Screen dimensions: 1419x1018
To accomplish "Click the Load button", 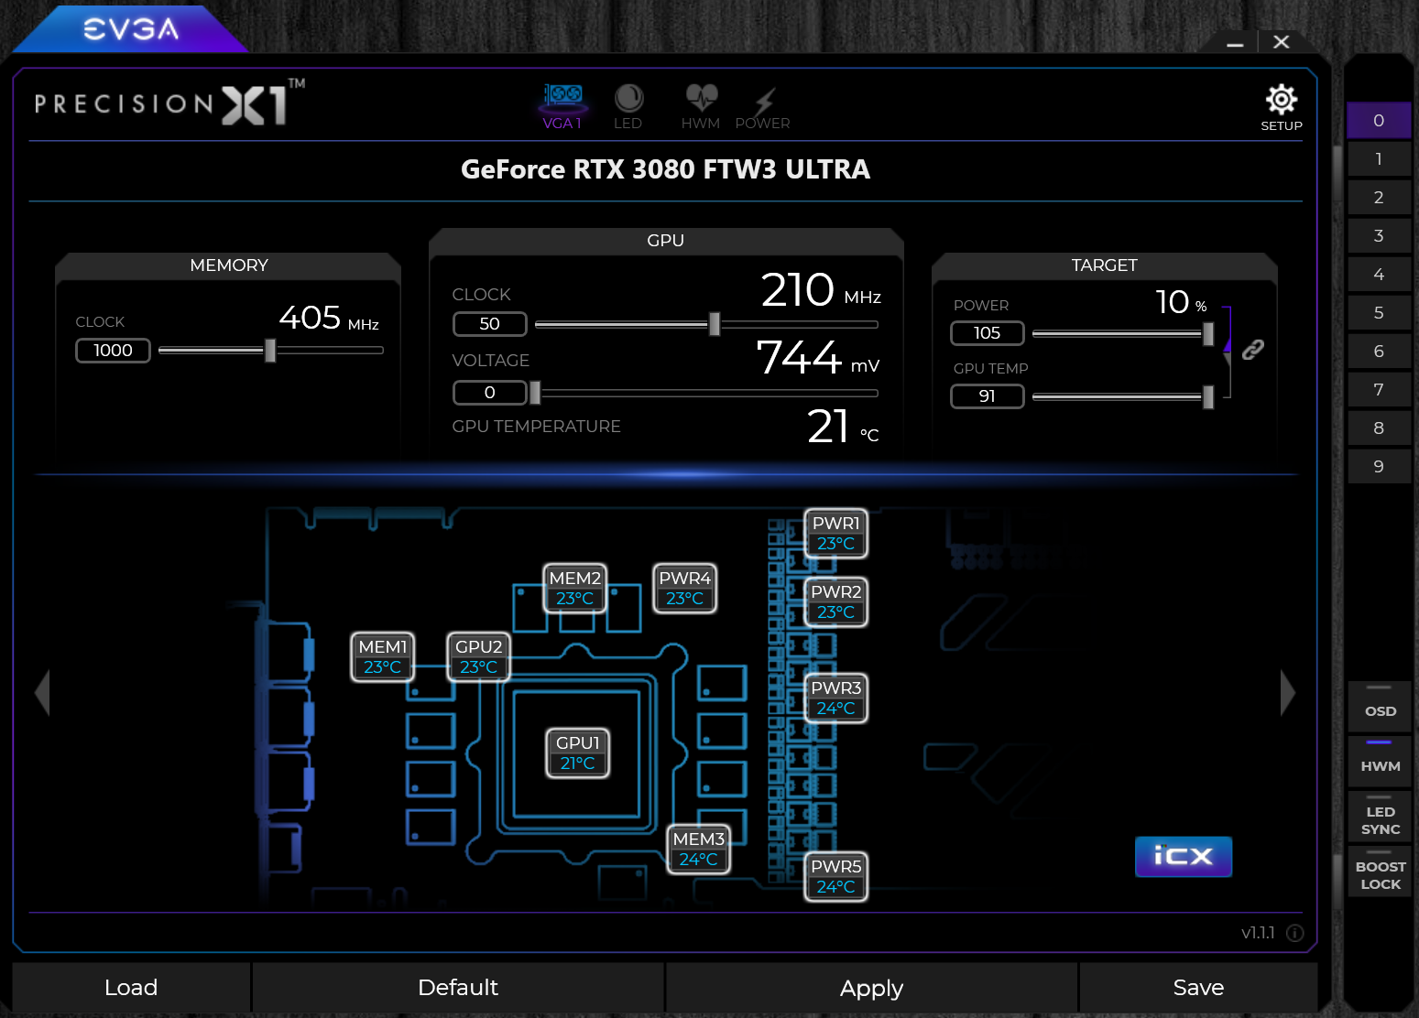I will [131, 988].
